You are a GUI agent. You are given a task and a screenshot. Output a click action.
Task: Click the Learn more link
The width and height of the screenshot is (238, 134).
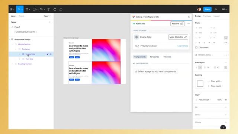pyautogui.click(x=183, y=46)
